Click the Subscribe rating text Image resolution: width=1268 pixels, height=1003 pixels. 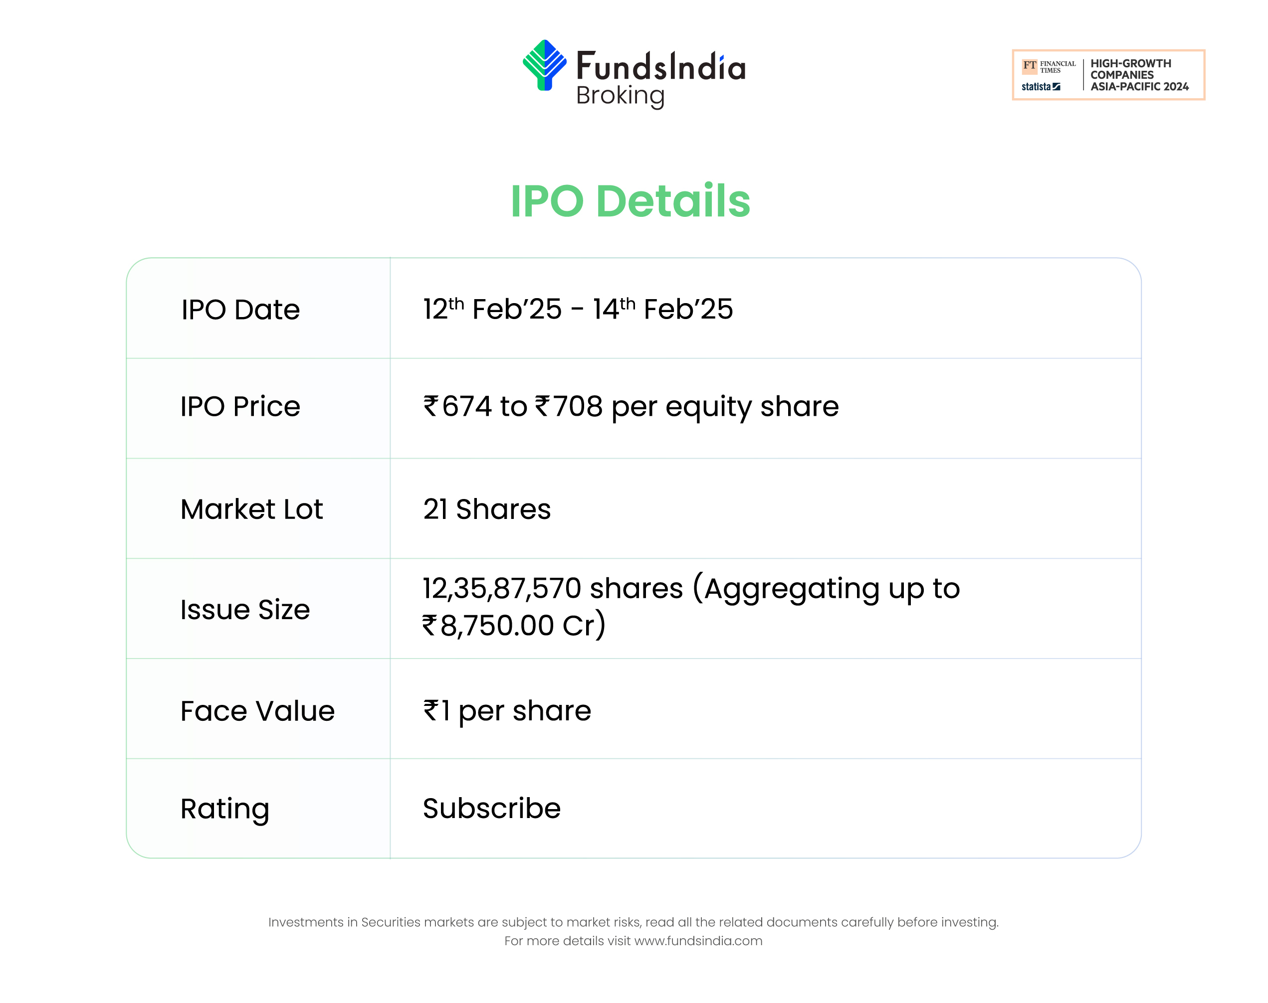[x=491, y=809]
